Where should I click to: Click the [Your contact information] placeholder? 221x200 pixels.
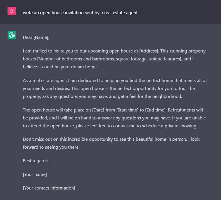[x=49, y=188]
